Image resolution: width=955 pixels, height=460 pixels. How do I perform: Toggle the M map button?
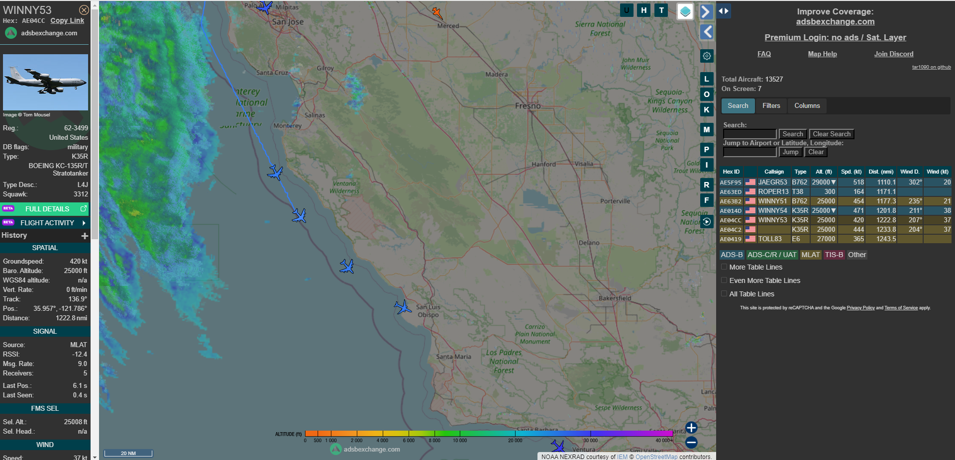tap(707, 130)
